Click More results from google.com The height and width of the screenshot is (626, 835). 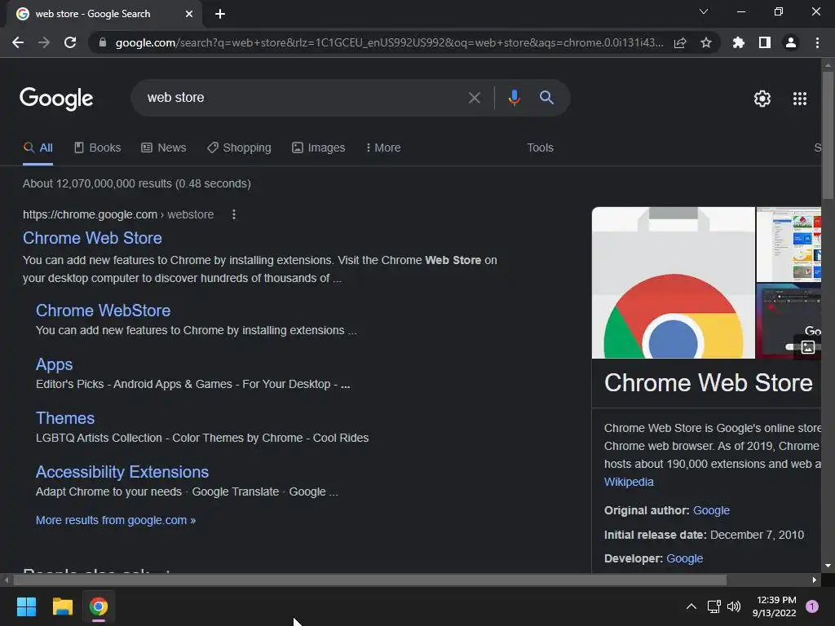click(116, 521)
